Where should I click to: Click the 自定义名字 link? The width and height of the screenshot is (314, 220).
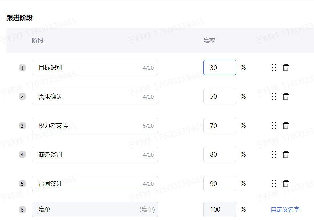(x=285, y=210)
